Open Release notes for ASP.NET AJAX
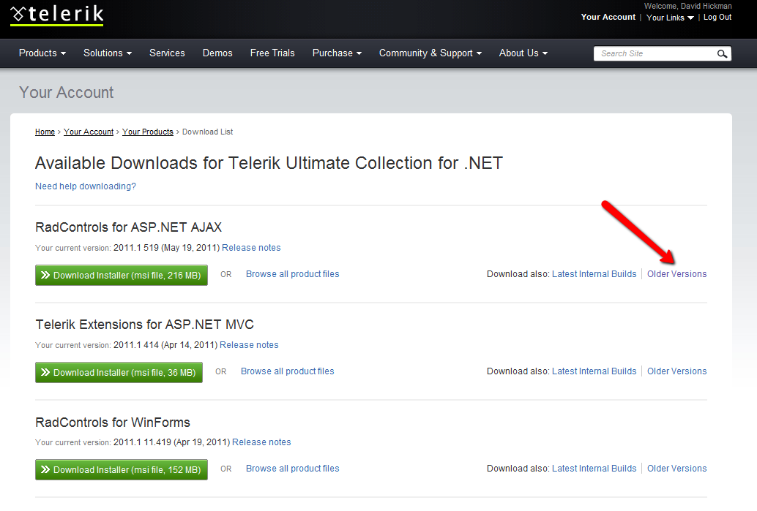The image size is (757, 511). 251,247
